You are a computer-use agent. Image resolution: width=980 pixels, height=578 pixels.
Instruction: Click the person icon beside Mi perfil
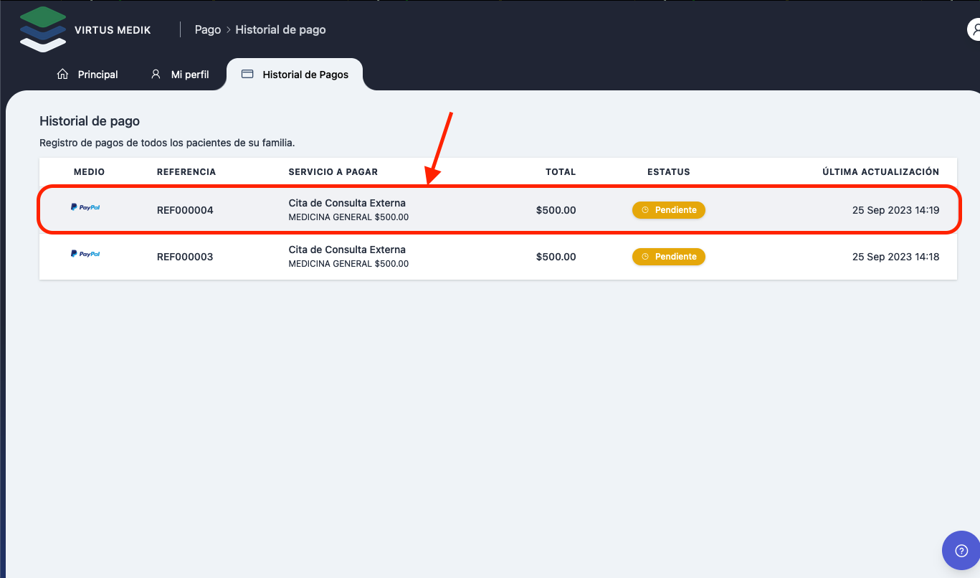(x=156, y=75)
